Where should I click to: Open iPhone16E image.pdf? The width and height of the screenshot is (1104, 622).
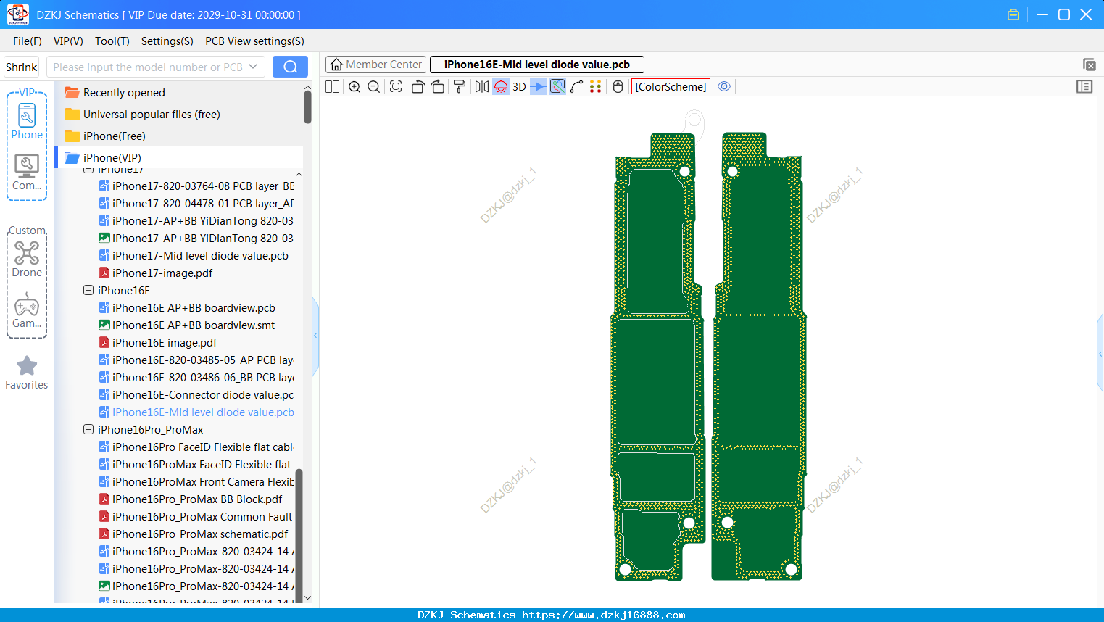click(x=165, y=343)
